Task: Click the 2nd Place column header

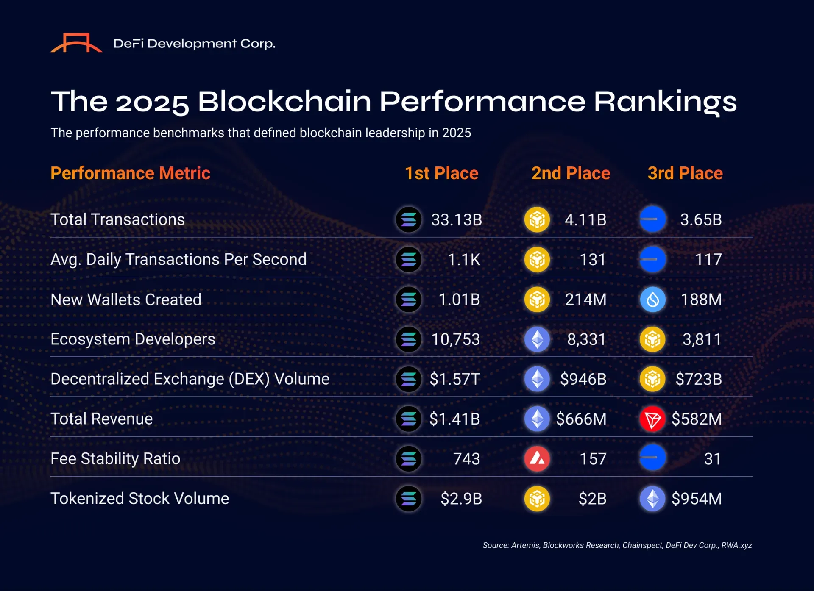Action: tap(571, 173)
